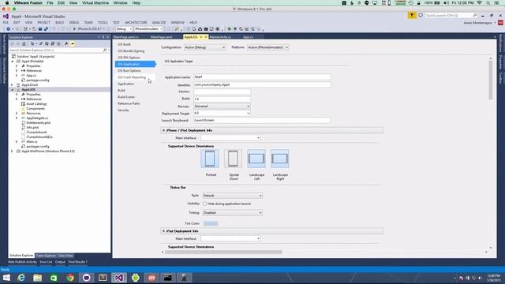Click the Identifier text field
Screen dimensions: 505x284
tap(262, 84)
